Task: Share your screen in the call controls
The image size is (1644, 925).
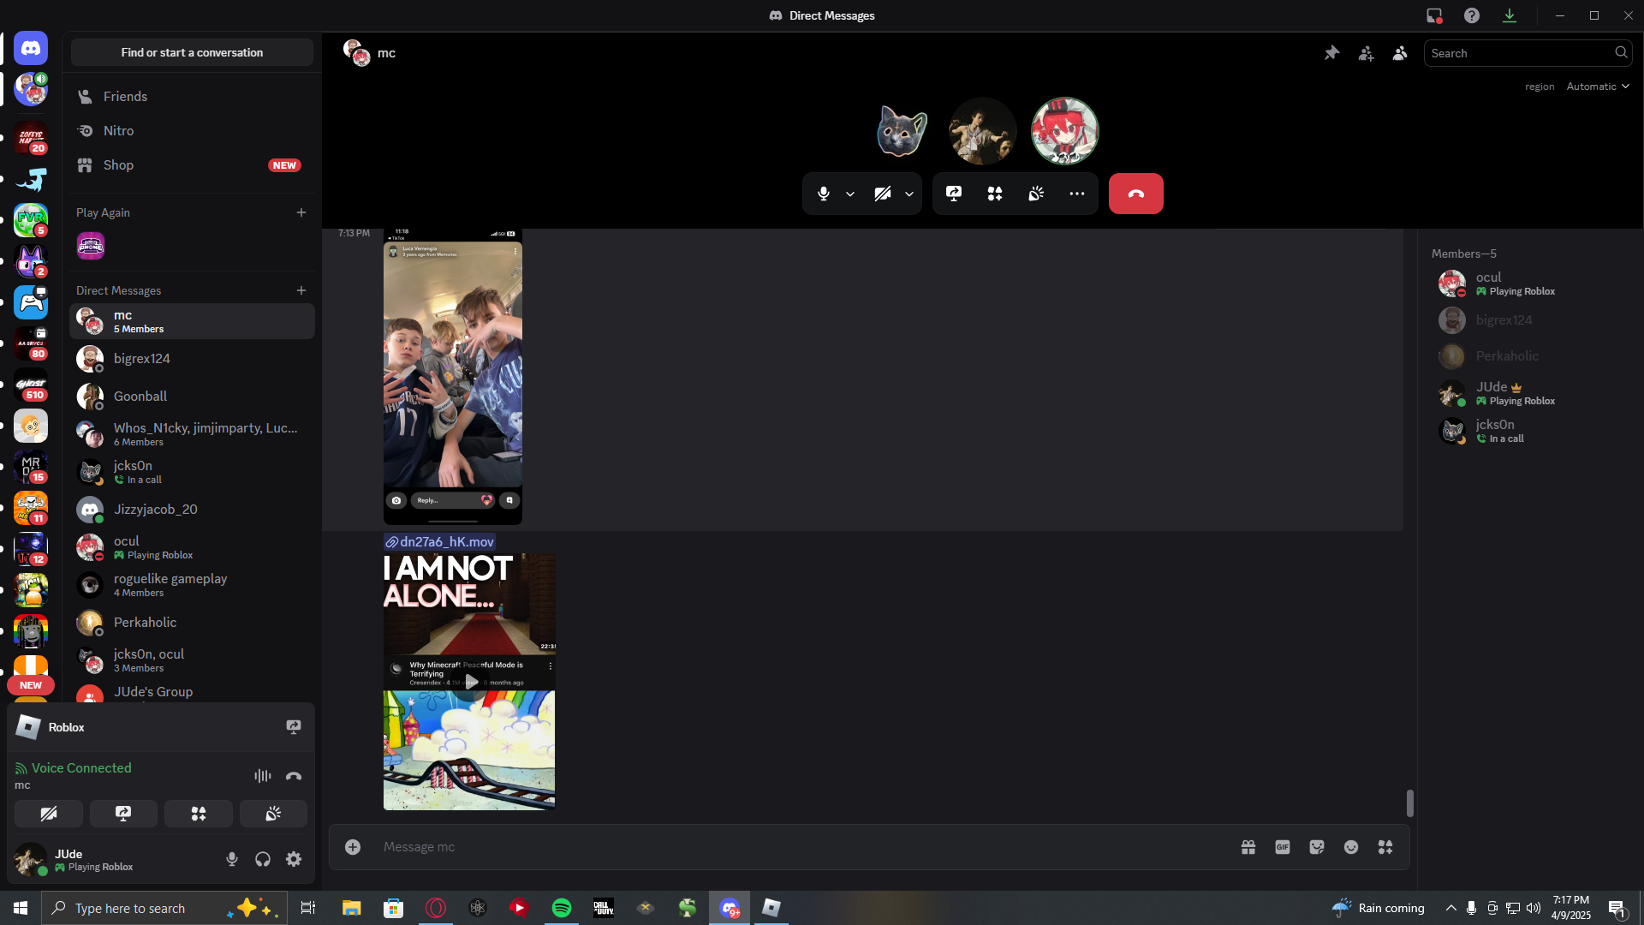Action: [x=953, y=194]
